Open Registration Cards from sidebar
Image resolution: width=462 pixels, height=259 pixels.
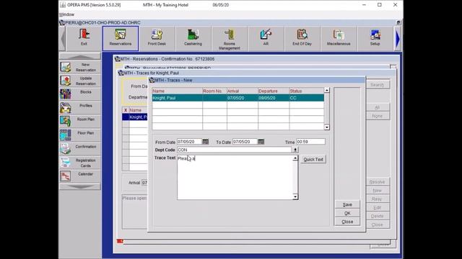(80, 163)
